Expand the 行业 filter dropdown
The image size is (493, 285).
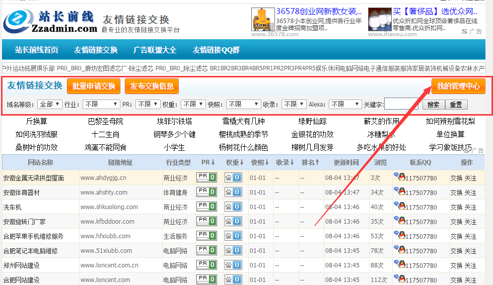pos(101,105)
